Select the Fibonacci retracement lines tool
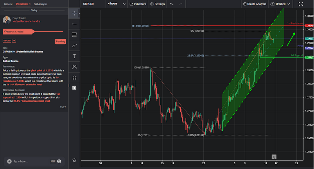This screenshot has width=314, height=169. pyautogui.click(x=74, y=35)
